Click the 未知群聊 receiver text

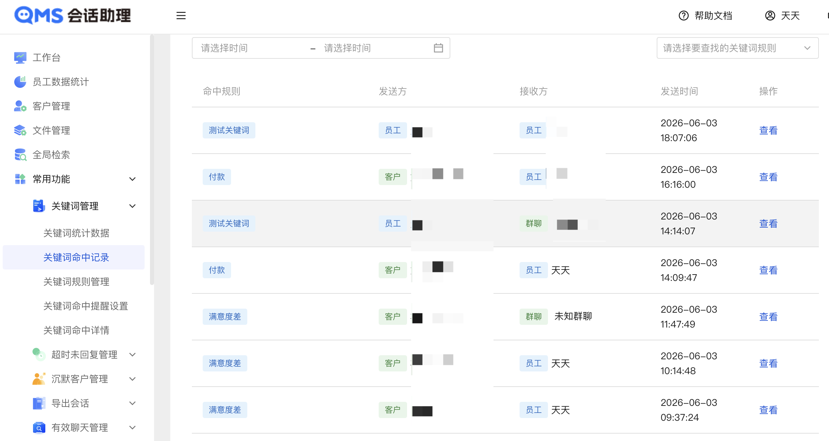pyautogui.click(x=573, y=316)
